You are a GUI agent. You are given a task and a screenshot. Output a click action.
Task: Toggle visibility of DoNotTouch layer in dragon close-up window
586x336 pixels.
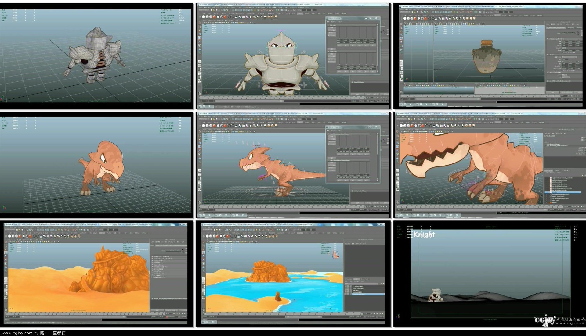(x=546, y=200)
